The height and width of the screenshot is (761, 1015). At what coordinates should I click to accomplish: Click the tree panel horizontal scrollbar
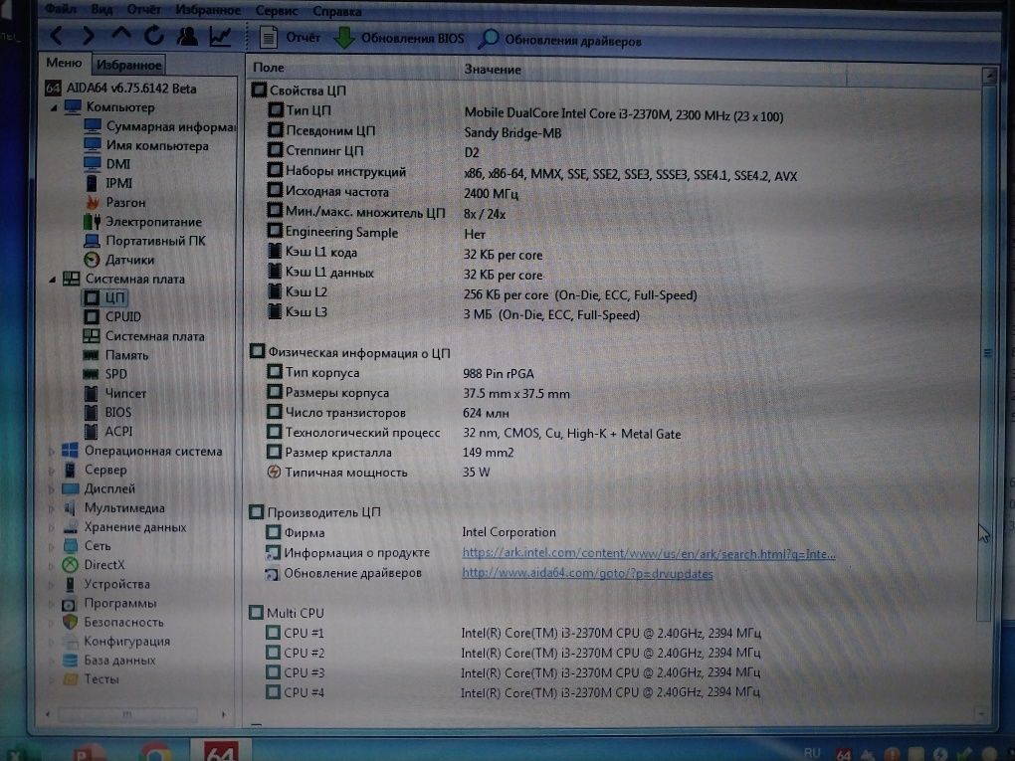127,714
